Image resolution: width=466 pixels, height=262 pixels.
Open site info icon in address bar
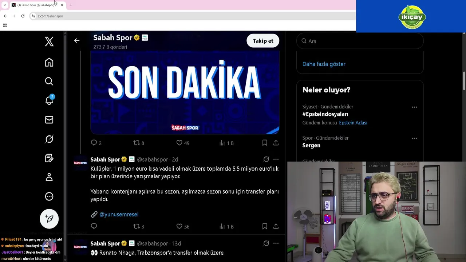[x=33, y=16]
